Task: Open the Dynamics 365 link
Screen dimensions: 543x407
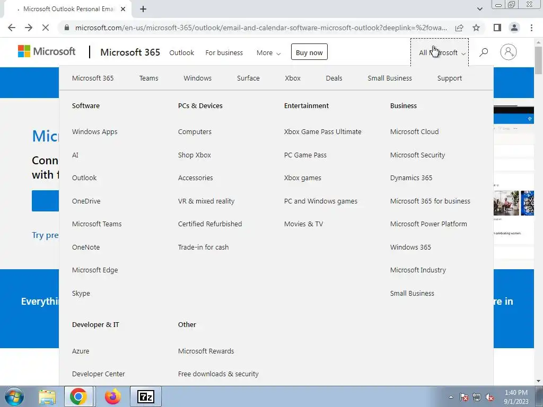Action: coord(411,178)
